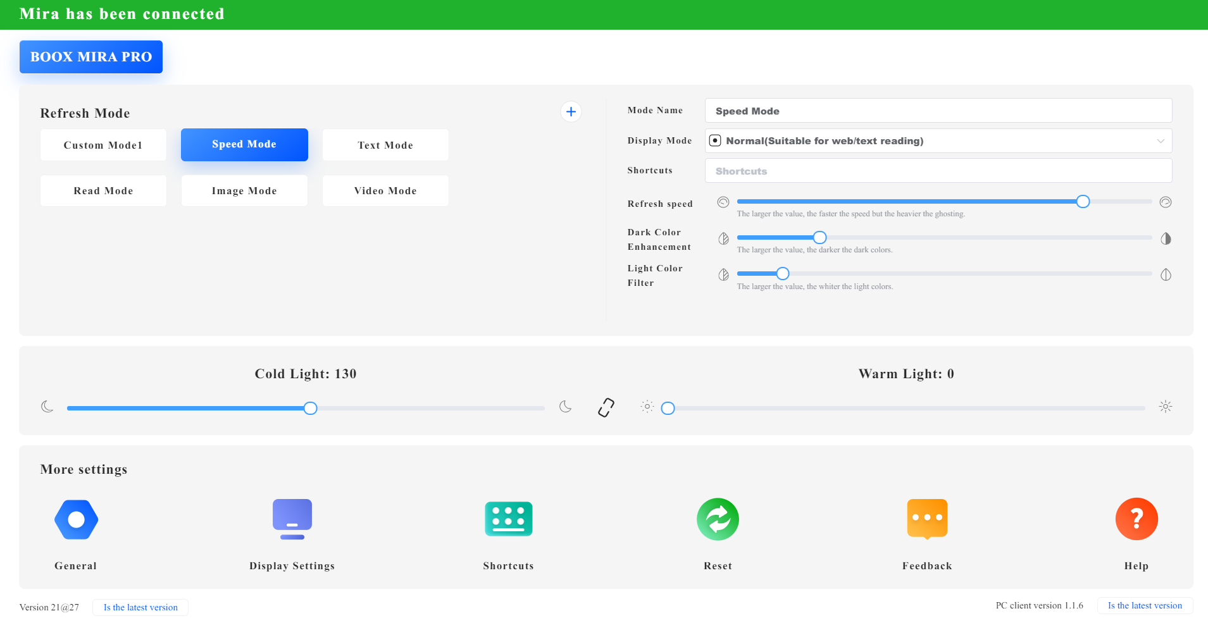Click the 'Warm Light: 0' label
Viewport: 1208px width, 623px height.
pyautogui.click(x=906, y=374)
